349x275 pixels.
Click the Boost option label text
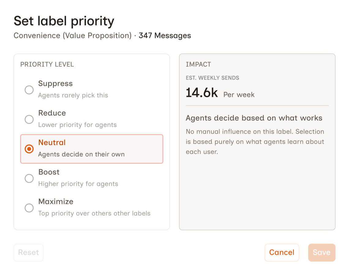coord(49,172)
